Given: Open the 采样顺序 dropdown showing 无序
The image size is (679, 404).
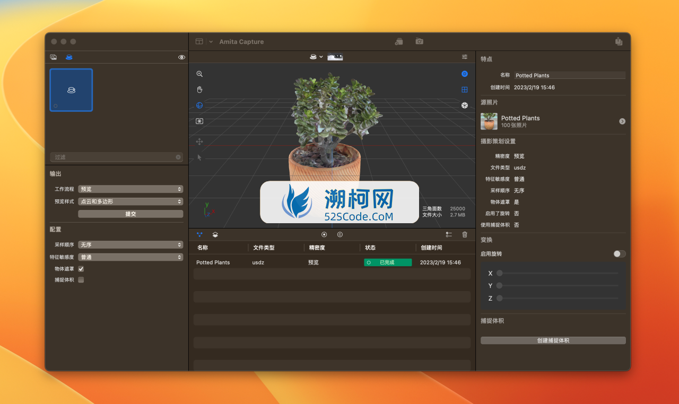Looking at the screenshot, I should pos(130,245).
